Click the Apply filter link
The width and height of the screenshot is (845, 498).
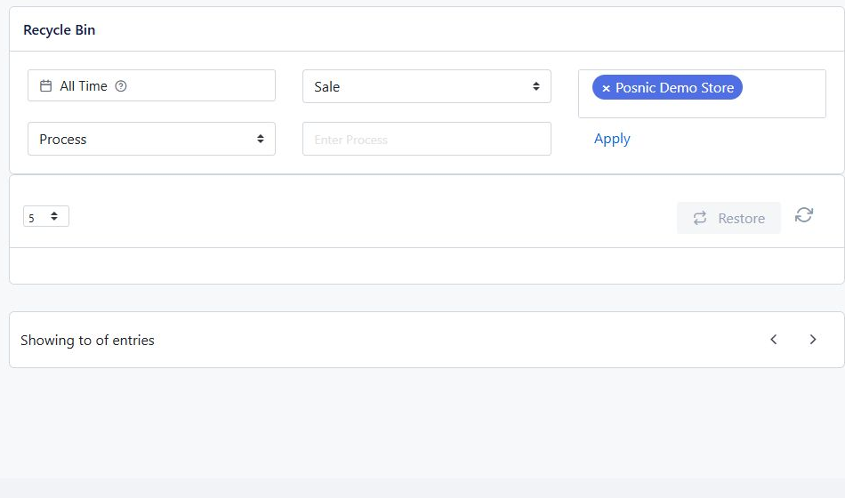pos(612,139)
